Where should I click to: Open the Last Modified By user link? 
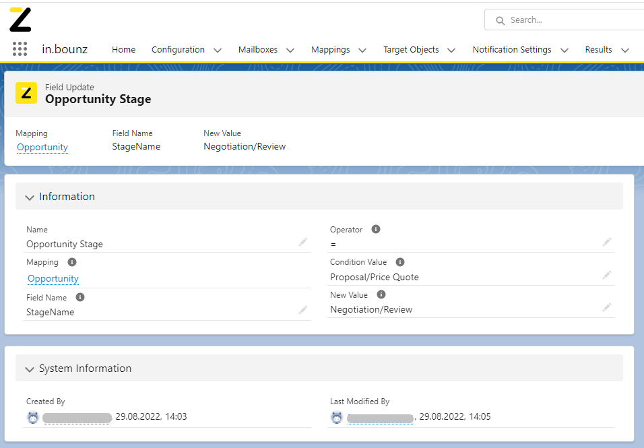(381, 418)
